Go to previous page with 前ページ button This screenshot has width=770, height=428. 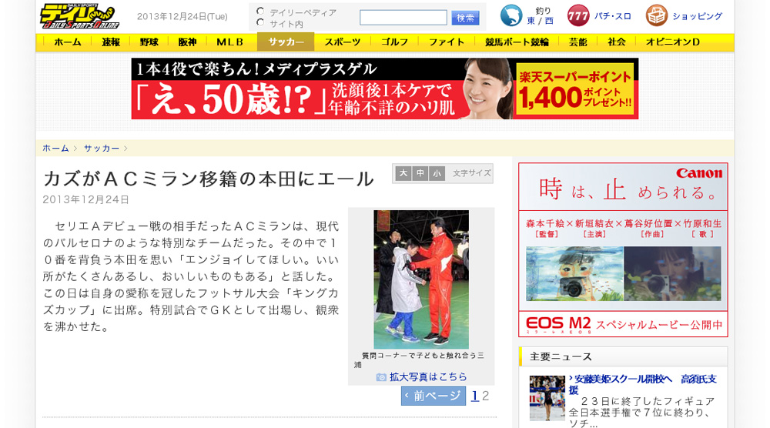433,396
